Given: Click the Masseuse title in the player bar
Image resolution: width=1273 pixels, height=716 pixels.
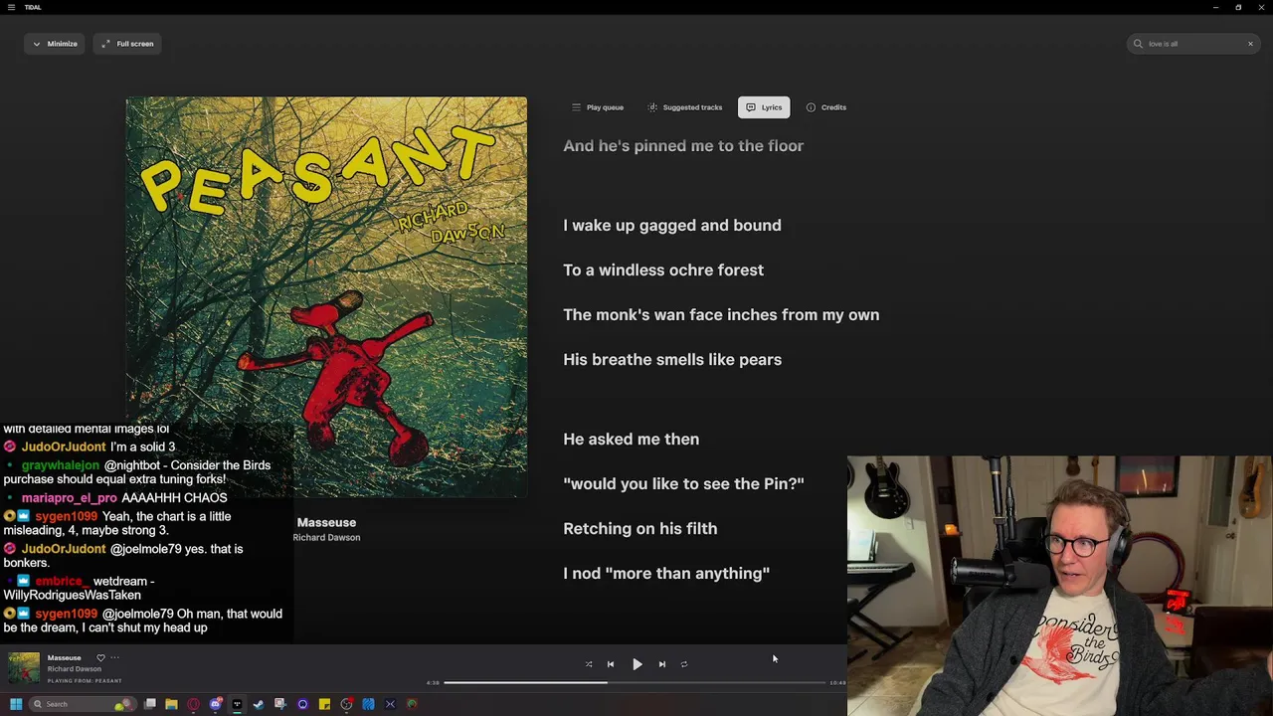Looking at the screenshot, I should point(64,657).
